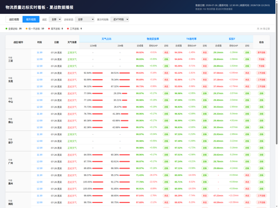Click the 中山 city cell
278x208 pixels.
pos(18,100)
